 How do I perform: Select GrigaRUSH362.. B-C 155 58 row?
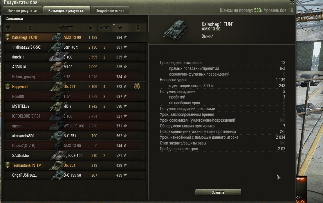[x=75, y=175]
